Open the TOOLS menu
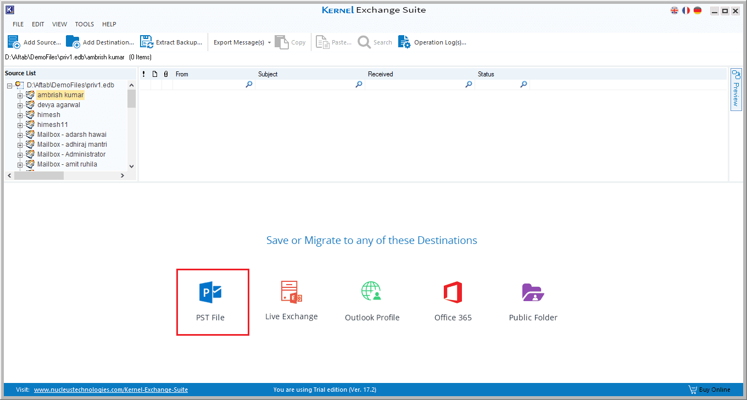Image resolution: width=747 pixels, height=400 pixels. pos(85,24)
